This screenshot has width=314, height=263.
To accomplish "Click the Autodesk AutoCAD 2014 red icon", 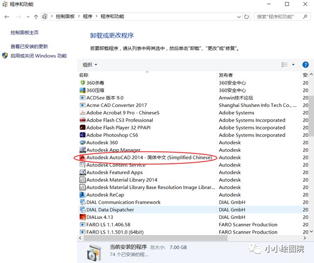I will pos(82,158).
